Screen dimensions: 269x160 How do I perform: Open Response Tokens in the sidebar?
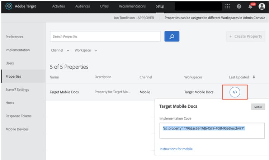(18, 116)
